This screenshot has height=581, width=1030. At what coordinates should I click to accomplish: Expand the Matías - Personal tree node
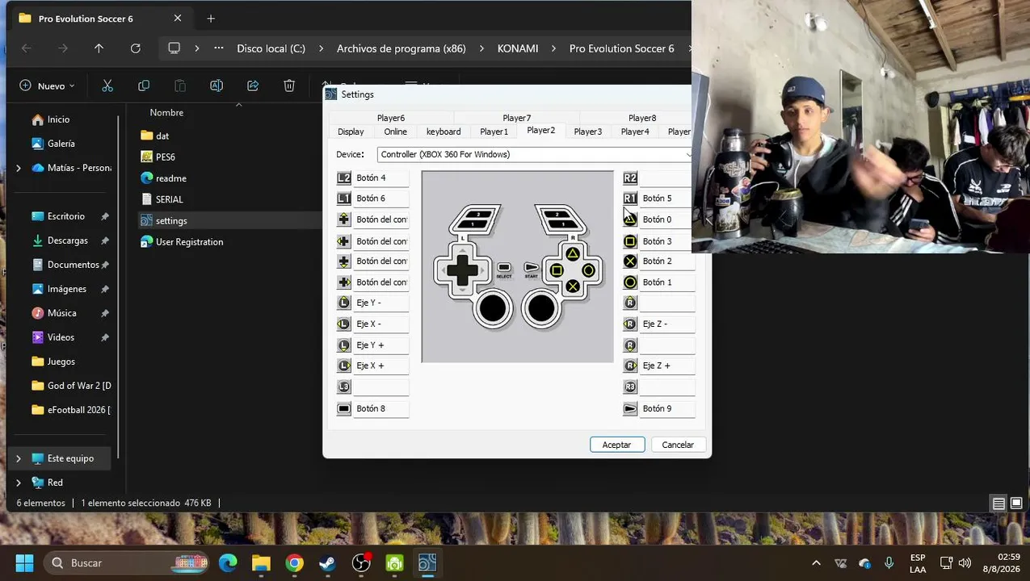(19, 168)
